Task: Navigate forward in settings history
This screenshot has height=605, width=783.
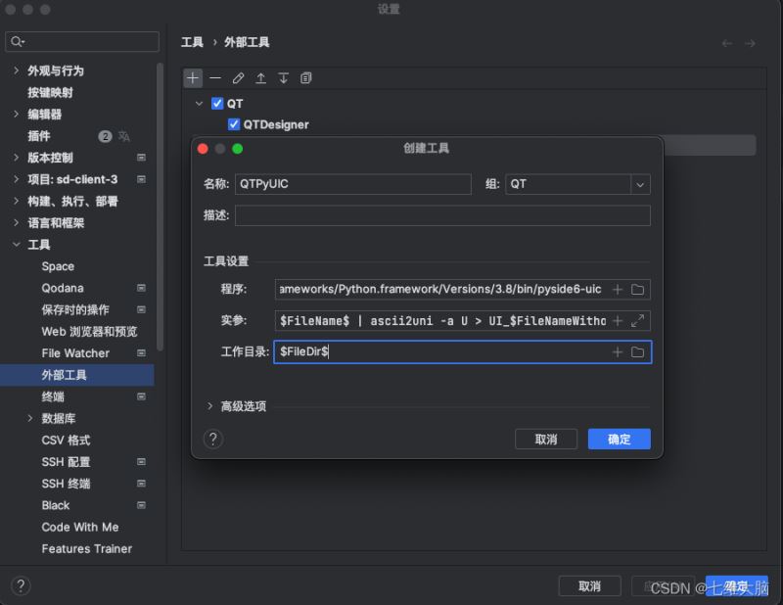Action: point(750,43)
